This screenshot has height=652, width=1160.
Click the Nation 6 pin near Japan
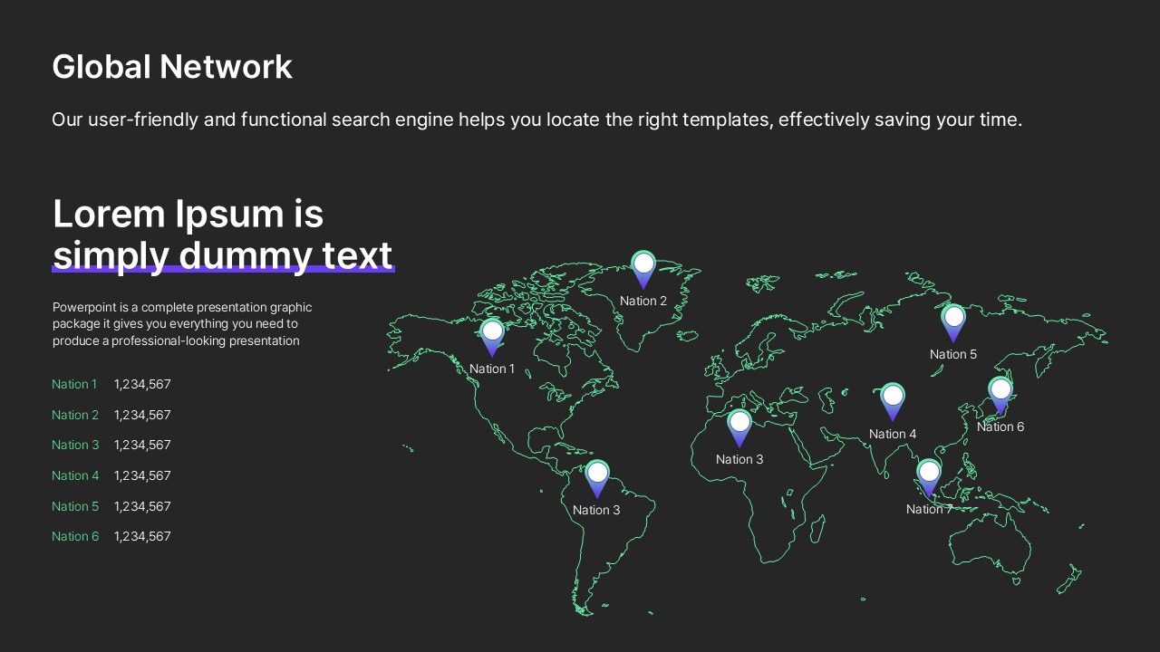1000,393
